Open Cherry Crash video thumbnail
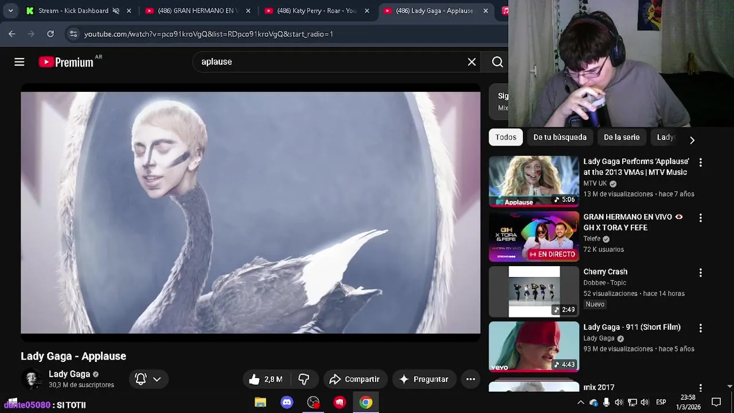This screenshot has height=413, width=734. (x=534, y=291)
